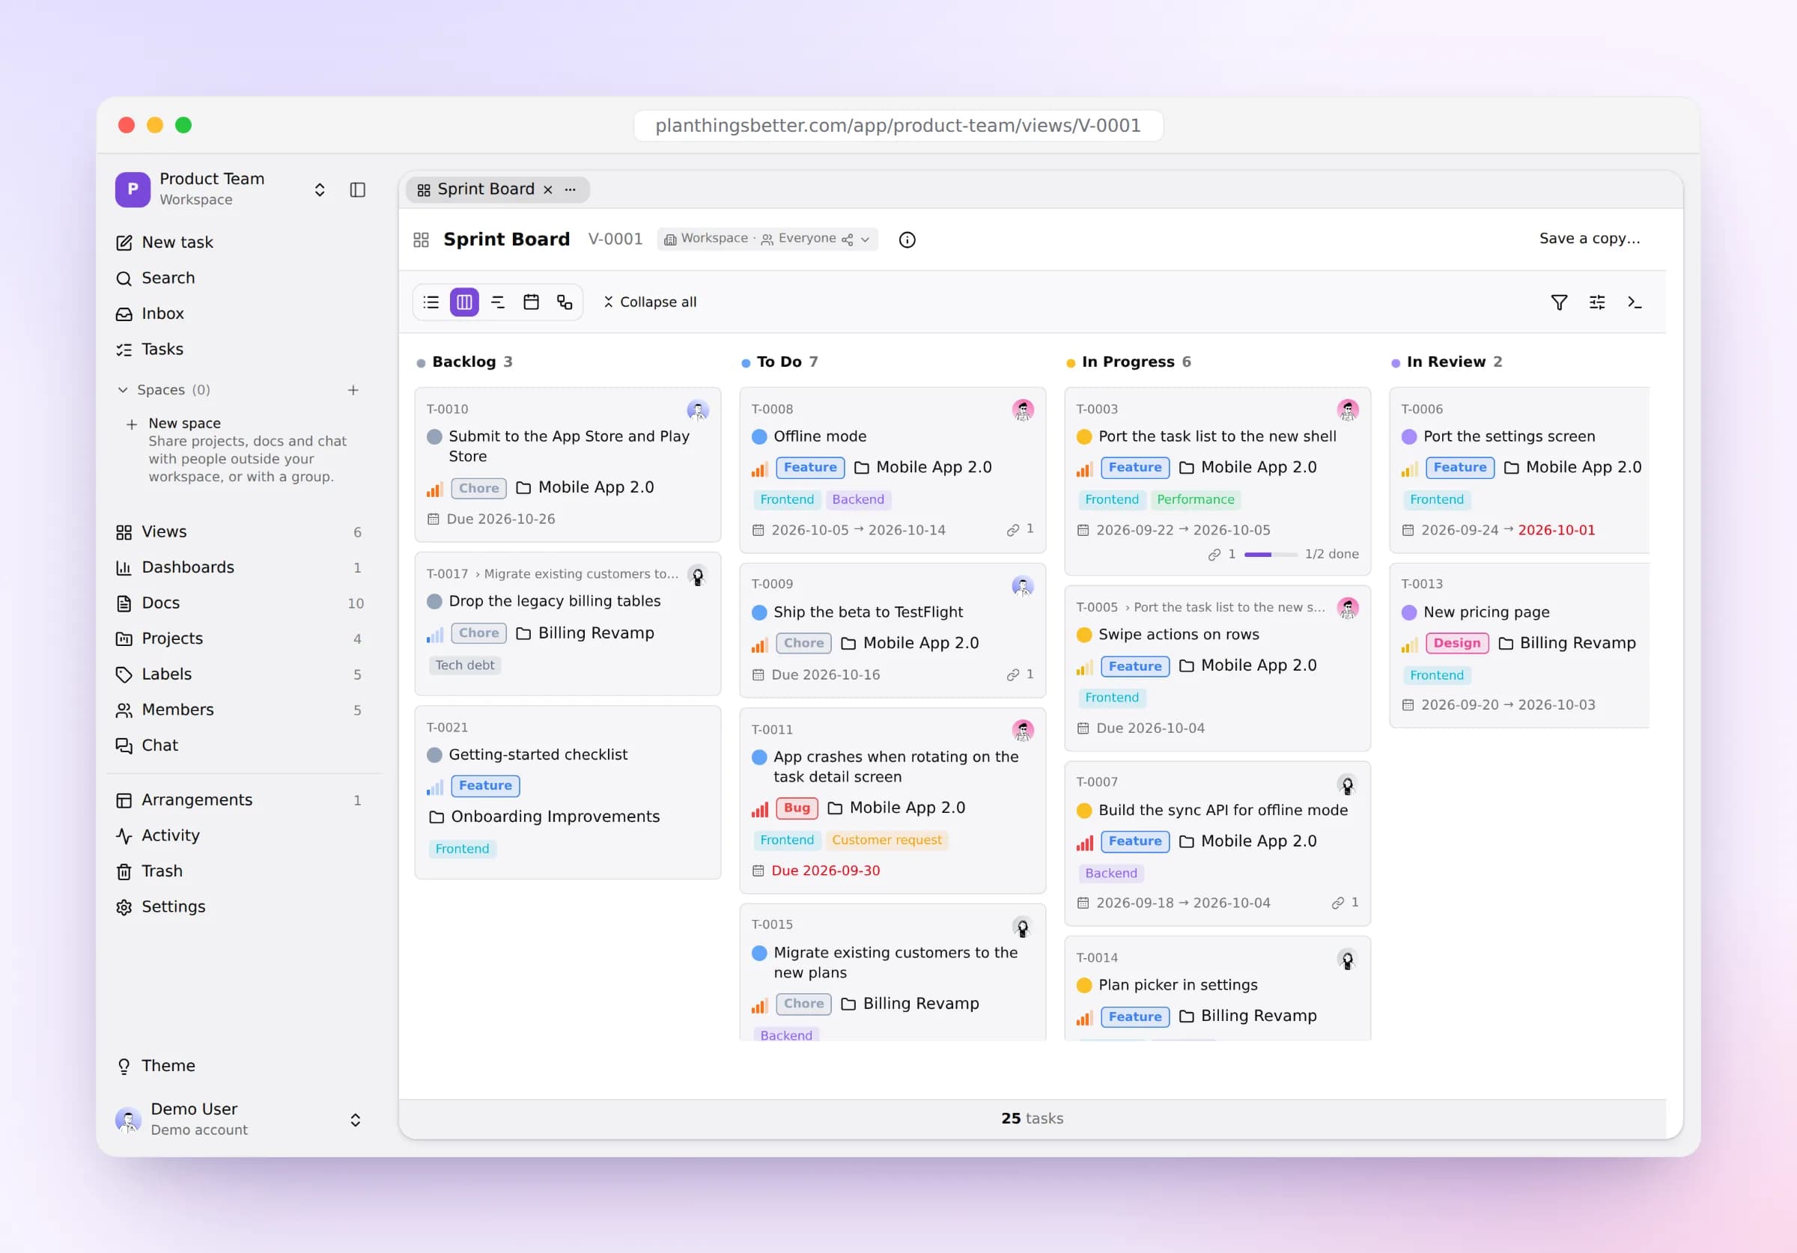The height and width of the screenshot is (1253, 1797).
Task: Click the URL address bar
Action: [898, 125]
